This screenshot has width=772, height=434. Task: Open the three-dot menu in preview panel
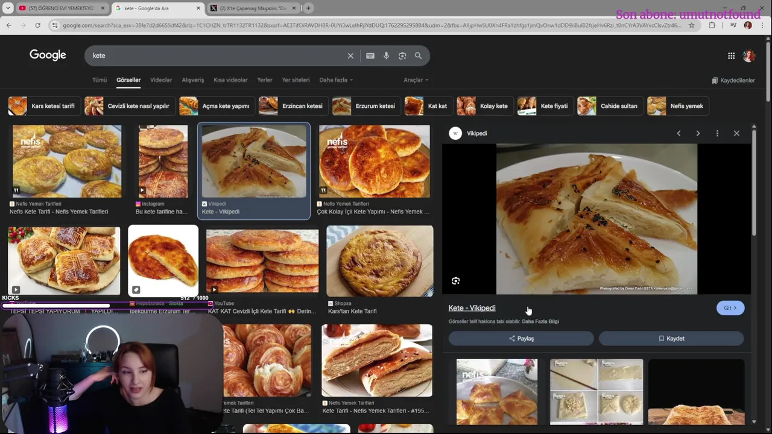tap(717, 133)
